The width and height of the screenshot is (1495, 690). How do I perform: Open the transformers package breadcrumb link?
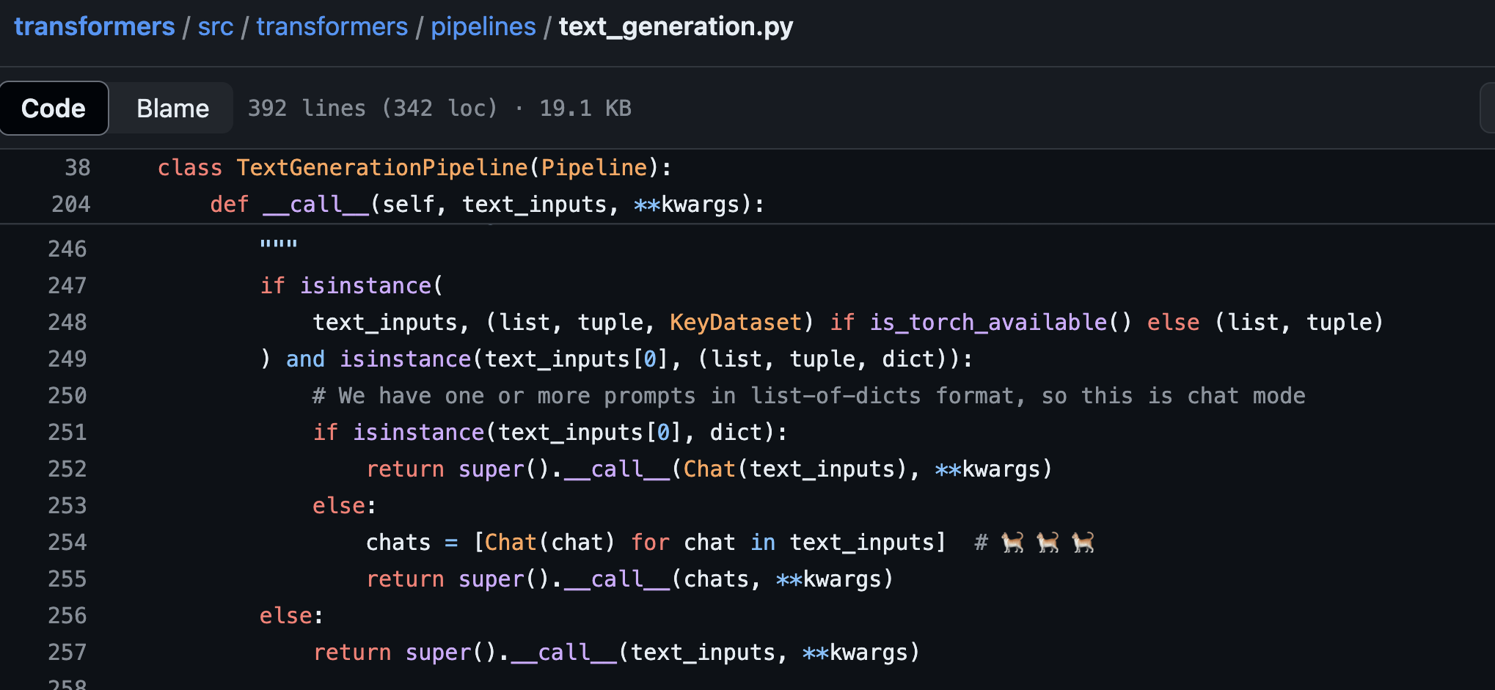point(332,26)
